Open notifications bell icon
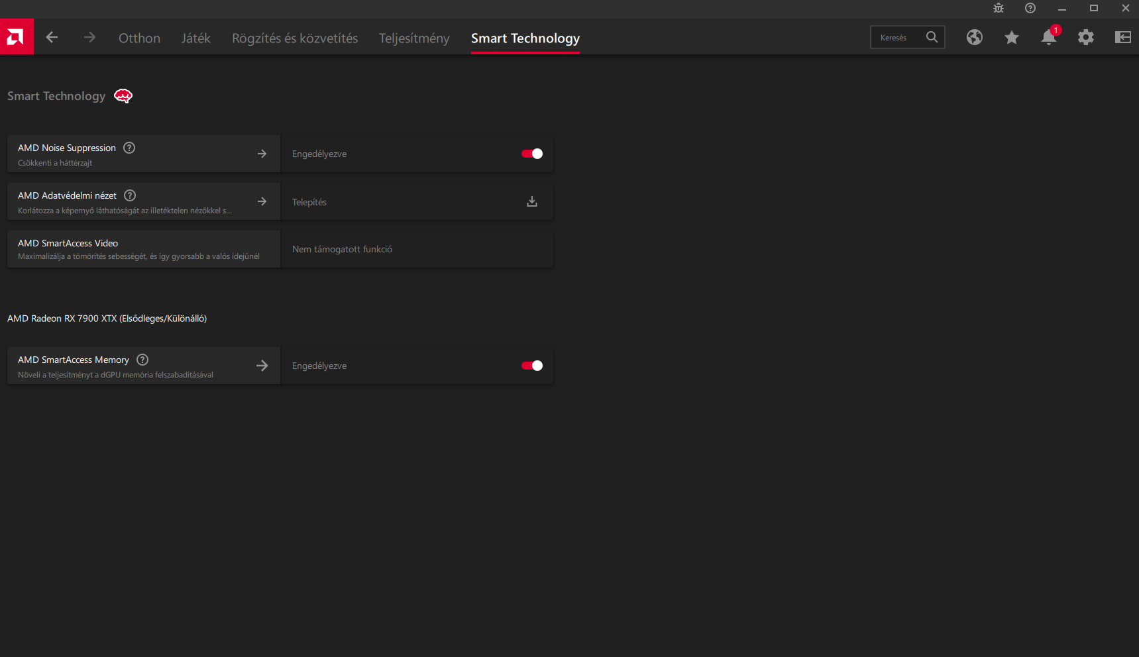The height and width of the screenshot is (657, 1139). pos(1048,37)
